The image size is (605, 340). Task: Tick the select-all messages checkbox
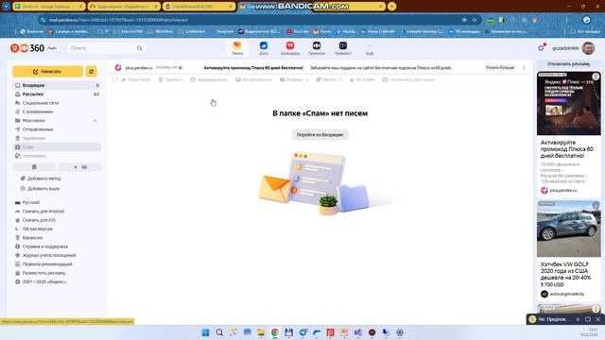coord(115,79)
